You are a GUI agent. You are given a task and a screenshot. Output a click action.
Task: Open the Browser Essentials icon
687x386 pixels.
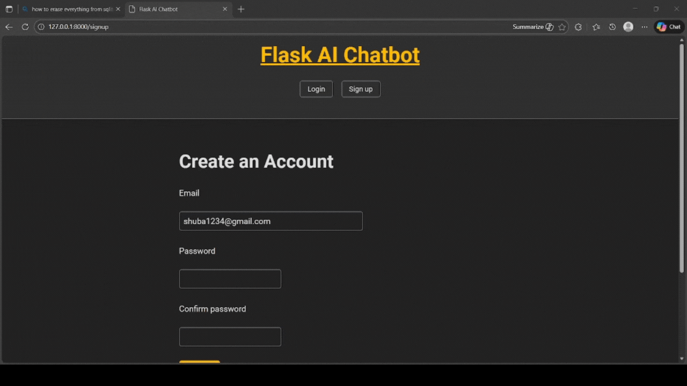(x=578, y=26)
